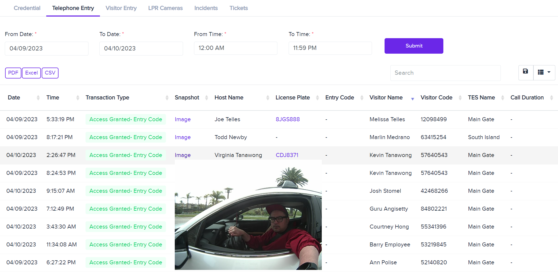Sort by the Date column

coord(14,98)
